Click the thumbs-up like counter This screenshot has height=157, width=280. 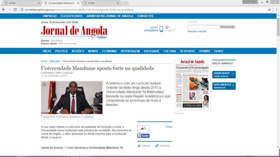point(144,129)
